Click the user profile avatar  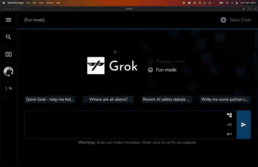[x=8, y=71]
